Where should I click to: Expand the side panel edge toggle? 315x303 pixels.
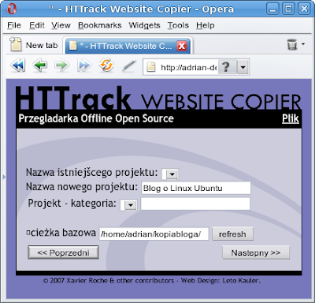coord(4,177)
